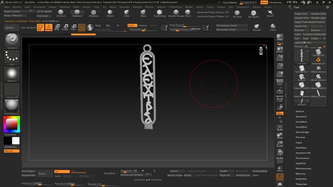Select the Morph brush
Viewport: 333px width, 187px height.
(110, 13)
